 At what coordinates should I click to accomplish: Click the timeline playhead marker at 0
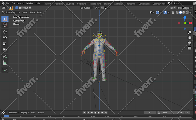coord(6,116)
